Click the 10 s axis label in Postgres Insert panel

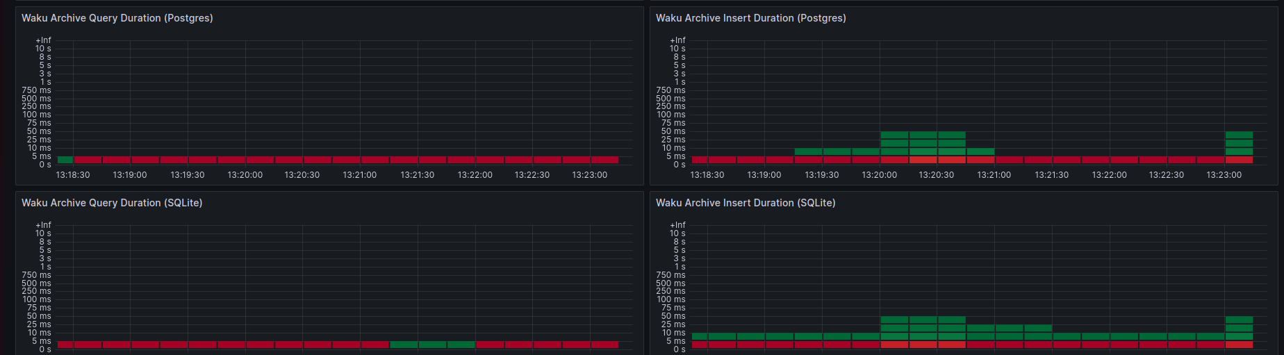click(x=677, y=49)
